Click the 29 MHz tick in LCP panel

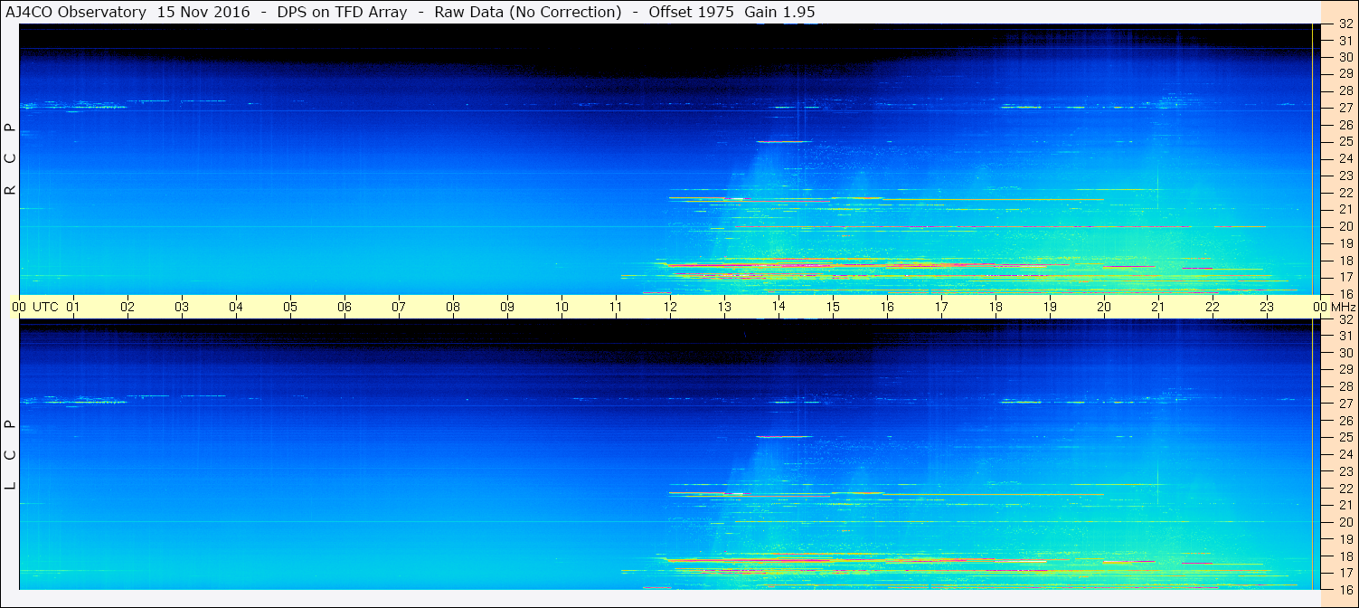[x=1345, y=369]
